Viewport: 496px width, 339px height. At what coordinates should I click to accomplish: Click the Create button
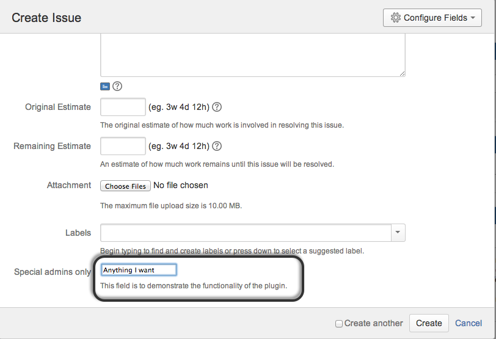click(429, 323)
